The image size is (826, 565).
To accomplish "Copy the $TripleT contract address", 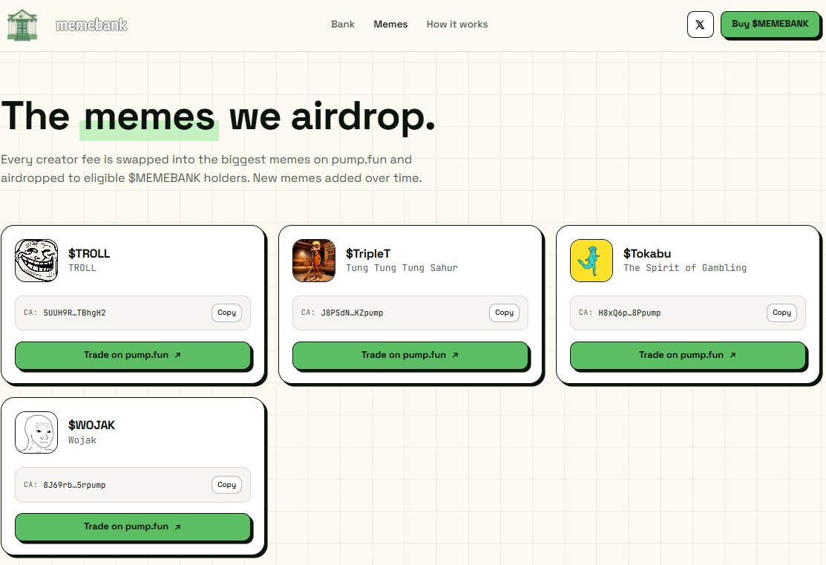I will pos(504,313).
